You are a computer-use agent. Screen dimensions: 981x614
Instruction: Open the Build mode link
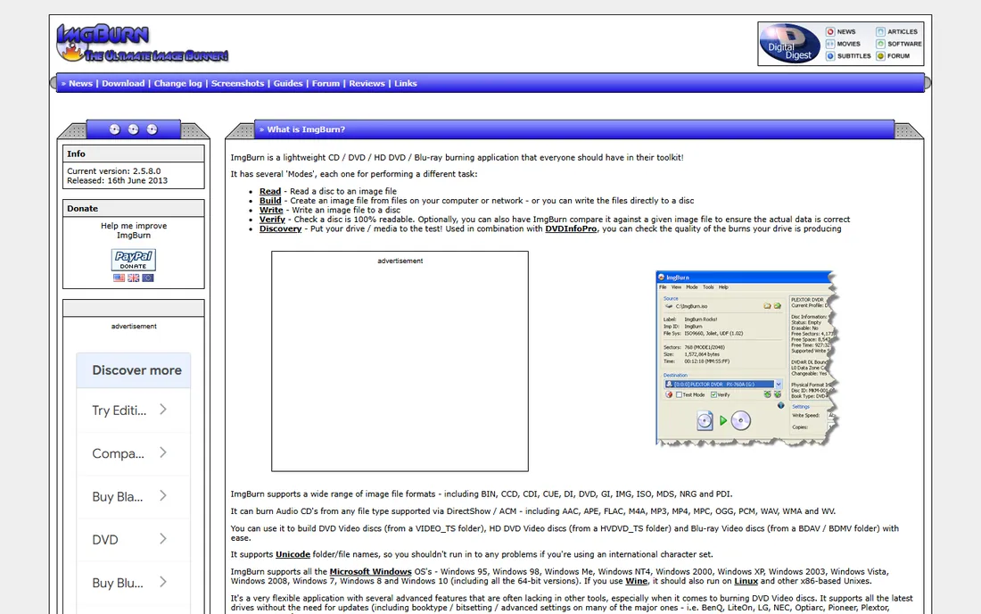coord(270,201)
